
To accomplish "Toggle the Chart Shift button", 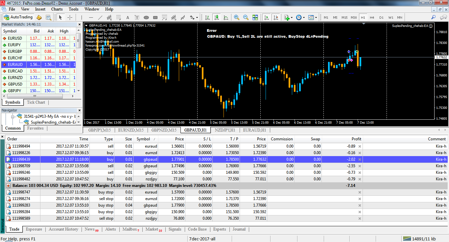I will point(276,17).
